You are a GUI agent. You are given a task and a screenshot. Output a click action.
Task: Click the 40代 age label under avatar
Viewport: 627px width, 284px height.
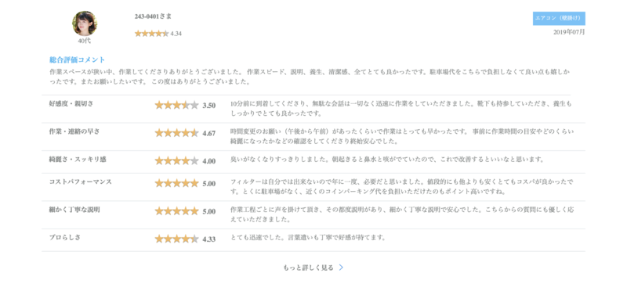[x=85, y=41]
